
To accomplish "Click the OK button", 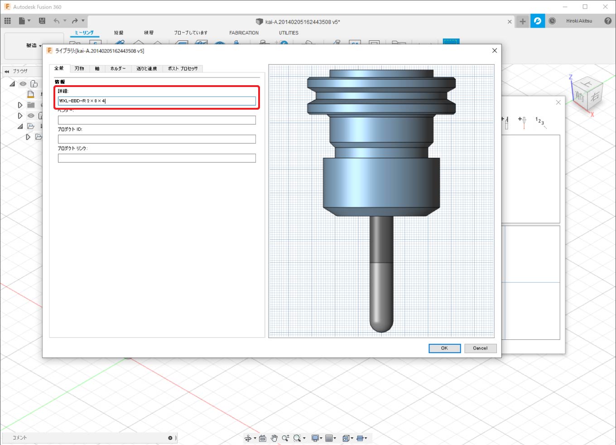I will coord(444,348).
